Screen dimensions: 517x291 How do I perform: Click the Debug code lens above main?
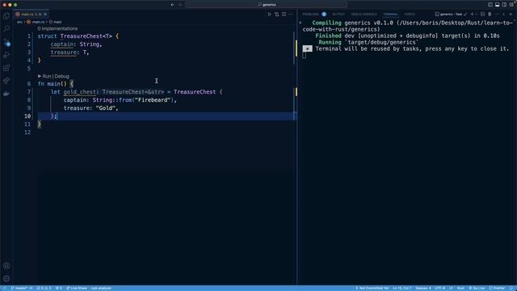[62, 76]
